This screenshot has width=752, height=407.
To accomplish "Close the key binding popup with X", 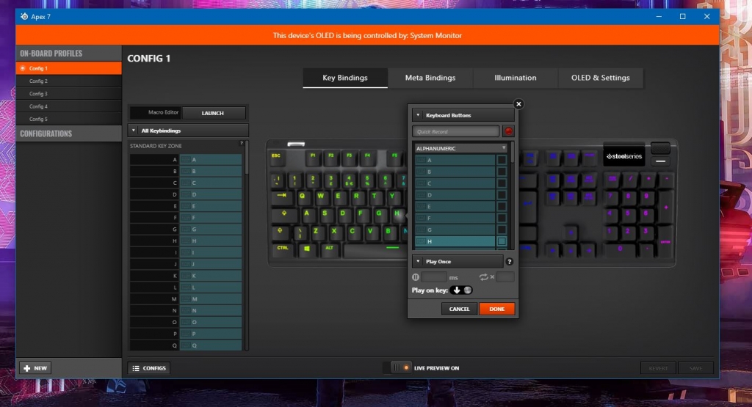I will click(518, 104).
